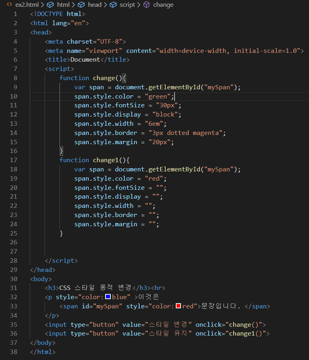Image resolution: width=309 pixels, height=360 pixels.
Task: Click "UTF-8" charset value
Action: (110, 42)
